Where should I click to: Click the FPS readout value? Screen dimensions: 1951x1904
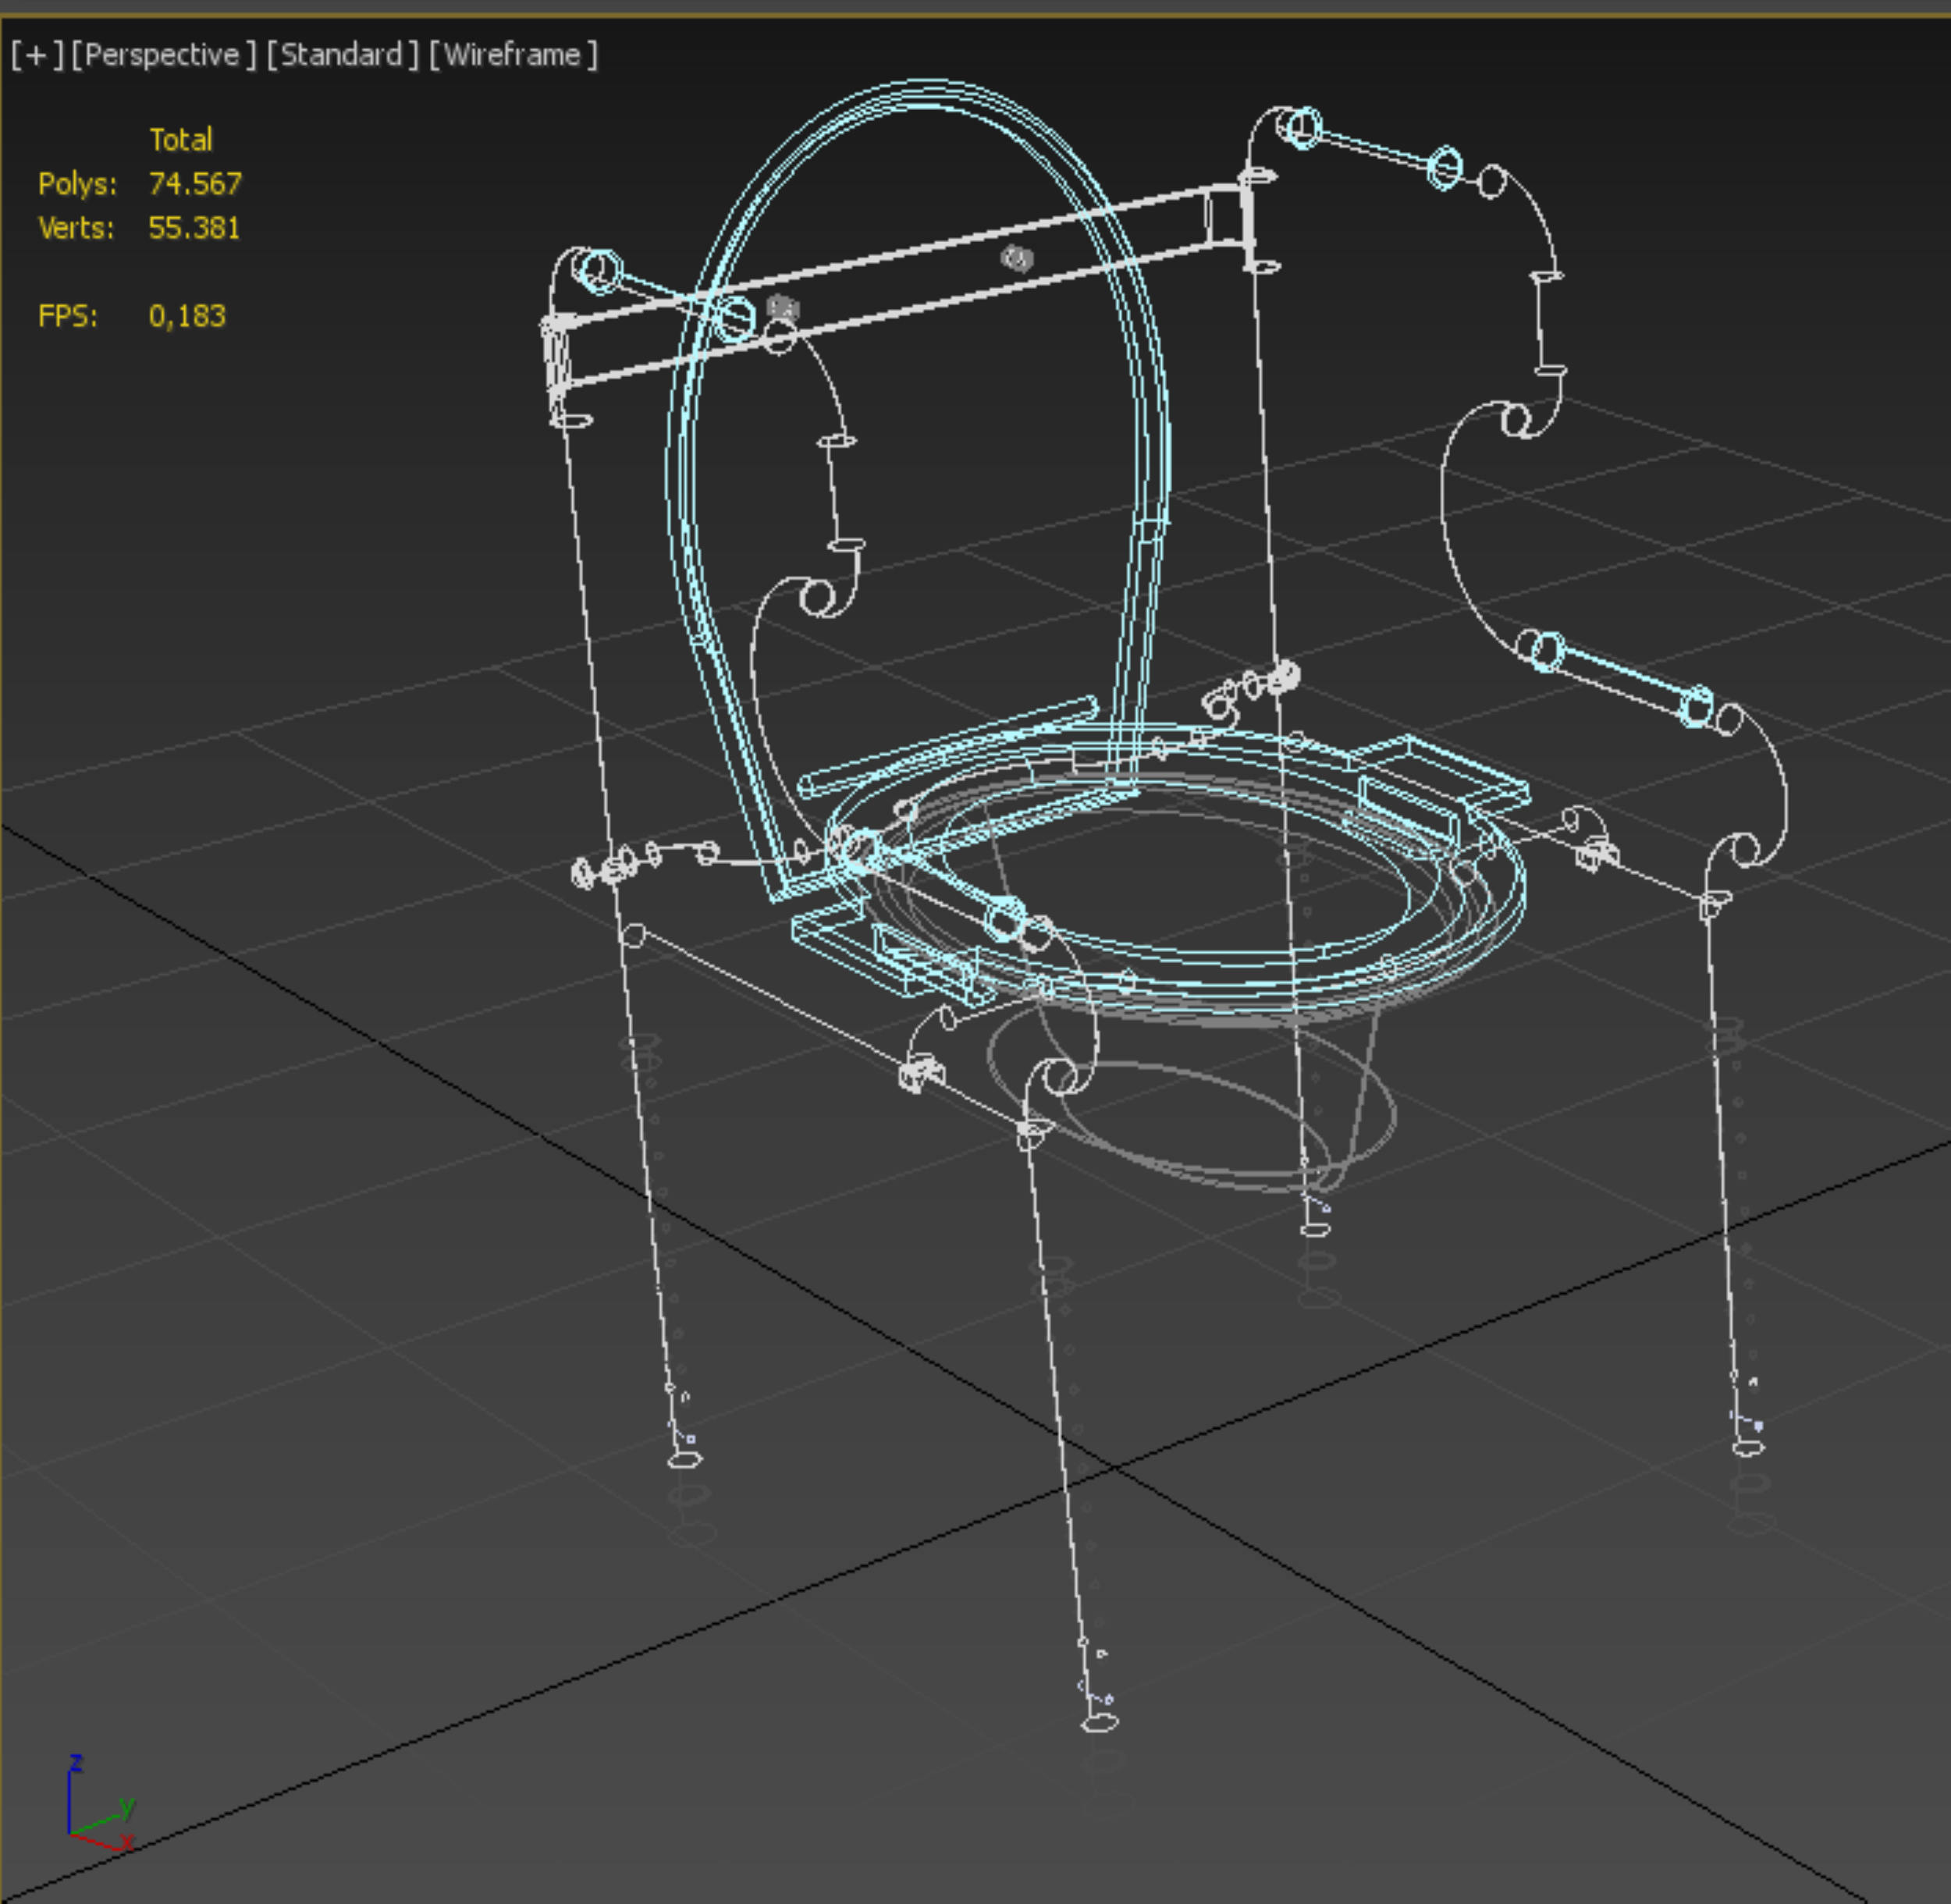(x=187, y=316)
